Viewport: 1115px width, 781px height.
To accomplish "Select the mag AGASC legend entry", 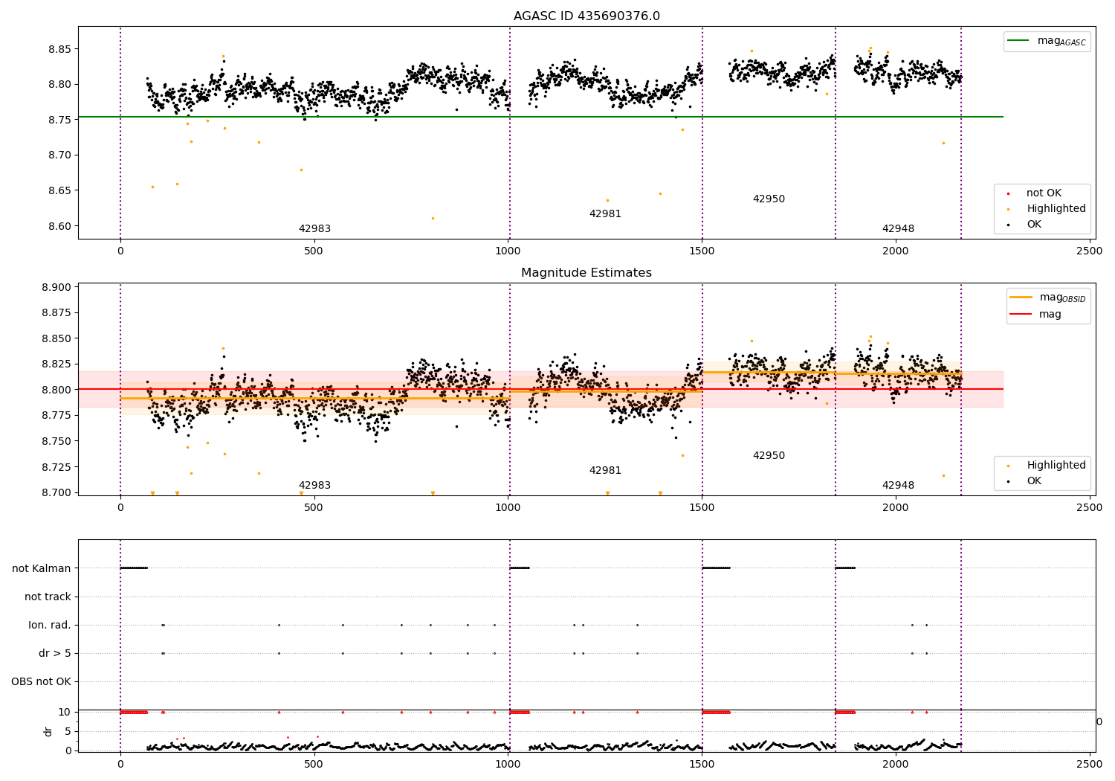I will [x=1047, y=41].
